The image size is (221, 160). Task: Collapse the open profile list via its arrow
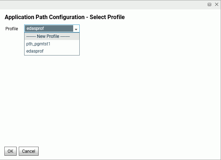pos(76,29)
